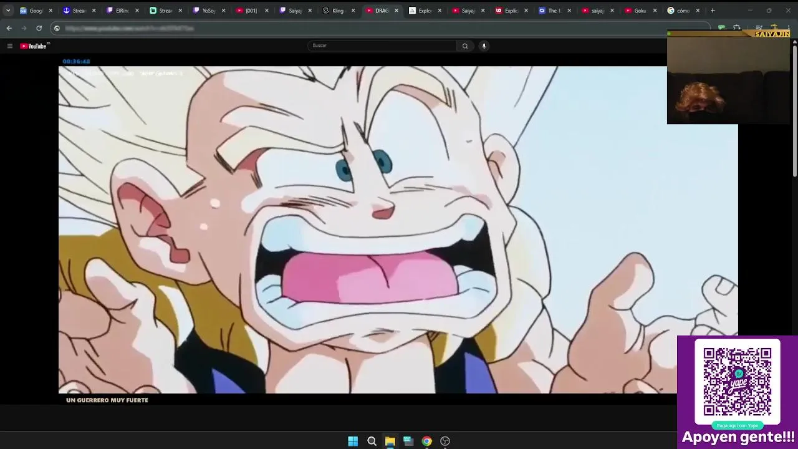Image resolution: width=798 pixels, height=449 pixels.
Task: Start voice search with the microphone icon
Action: (484, 46)
